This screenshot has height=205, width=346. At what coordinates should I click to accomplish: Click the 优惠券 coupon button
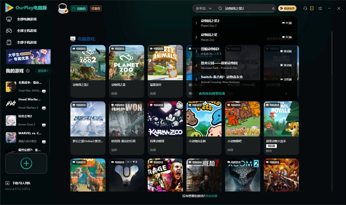coord(96,9)
